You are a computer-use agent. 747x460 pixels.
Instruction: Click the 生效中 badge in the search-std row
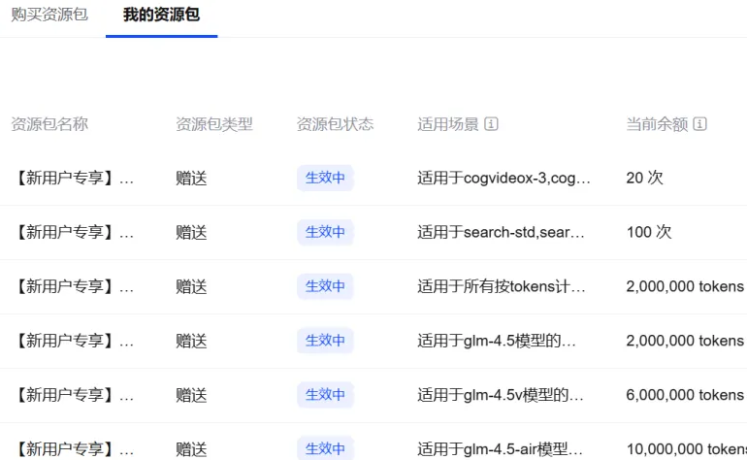(325, 232)
